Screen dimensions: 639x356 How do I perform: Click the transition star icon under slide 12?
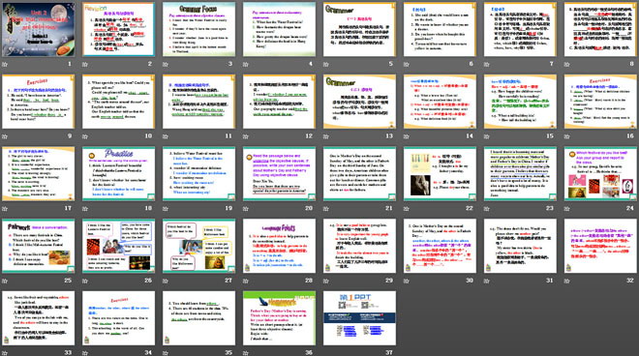click(246, 136)
